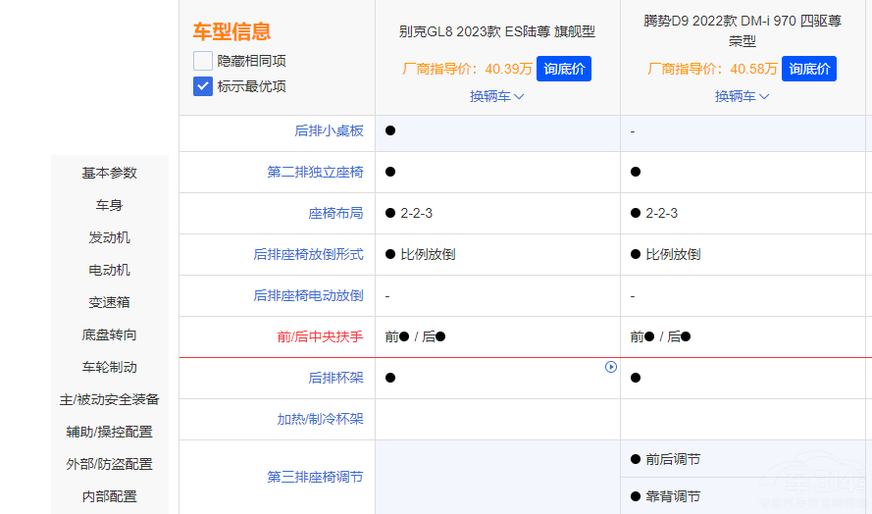Select 基本参数 in the side navigation
The image size is (872, 514).
(110, 173)
